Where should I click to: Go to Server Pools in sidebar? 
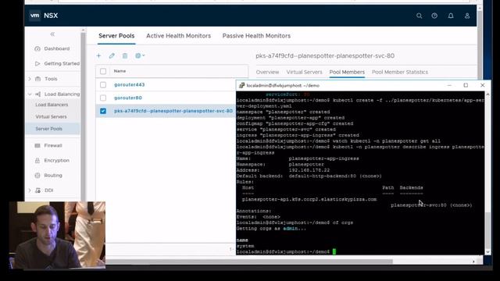(x=48, y=129)
